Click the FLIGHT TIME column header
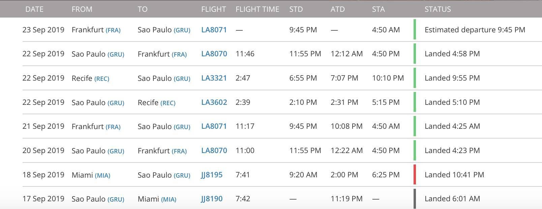542x209 pixels. [x=258, y=9]
